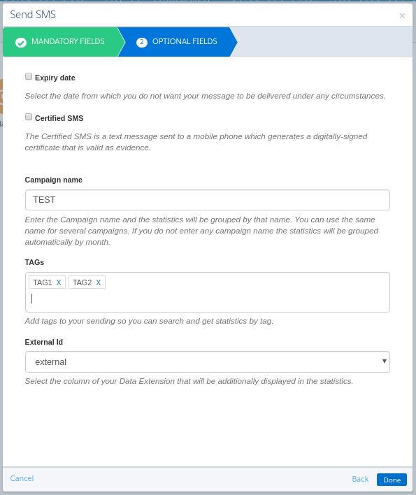416x495 pixels.
Task: Click the Certified SMS label
Action: pos(59,118)
